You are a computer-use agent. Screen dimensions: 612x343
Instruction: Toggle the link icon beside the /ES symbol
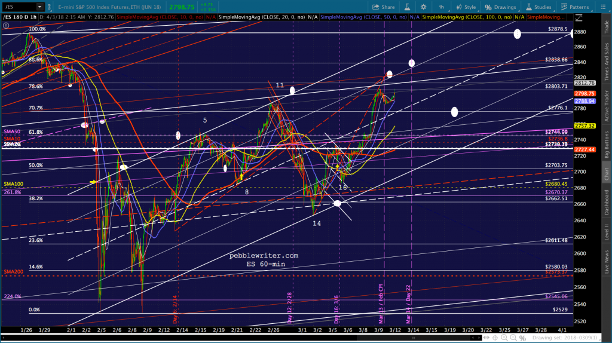pyautogui.click(x=49, y=7)
